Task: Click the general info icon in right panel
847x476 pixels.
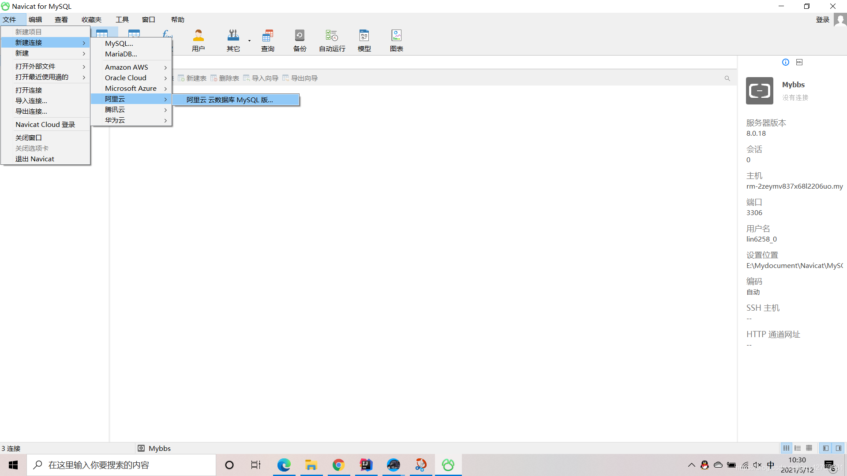Action: point(786,62)
